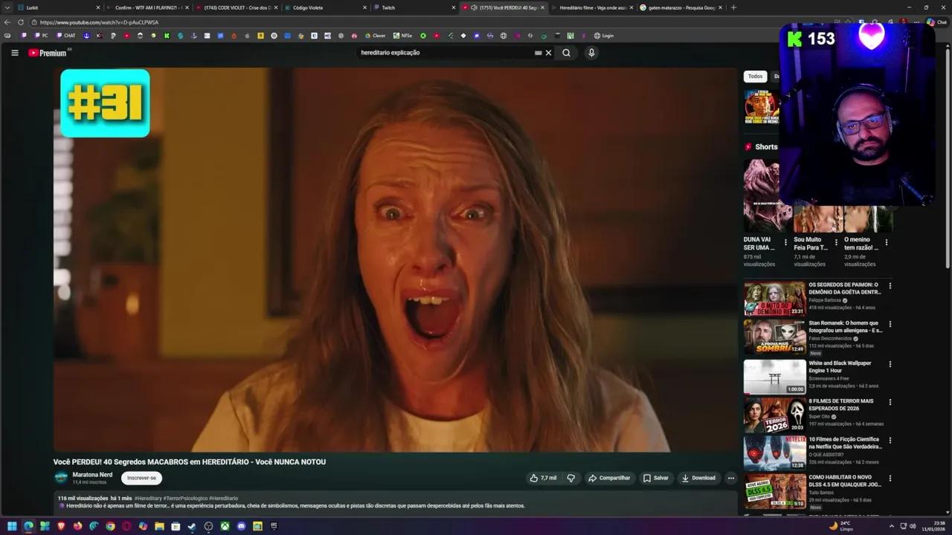This screenshot has width=952, height=535.
Task: Select the Todos filter chip
Action: pyautogui.click(x=755, y=76)
